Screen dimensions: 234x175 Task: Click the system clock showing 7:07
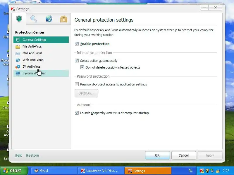click(x=226, y=171)
